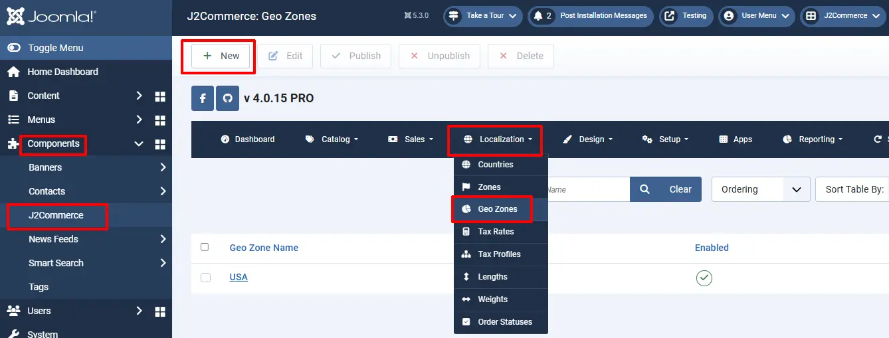Click the Publish toolbar button
The width and height of the screenshot is (889, 338).
click(x=355, y=56)
